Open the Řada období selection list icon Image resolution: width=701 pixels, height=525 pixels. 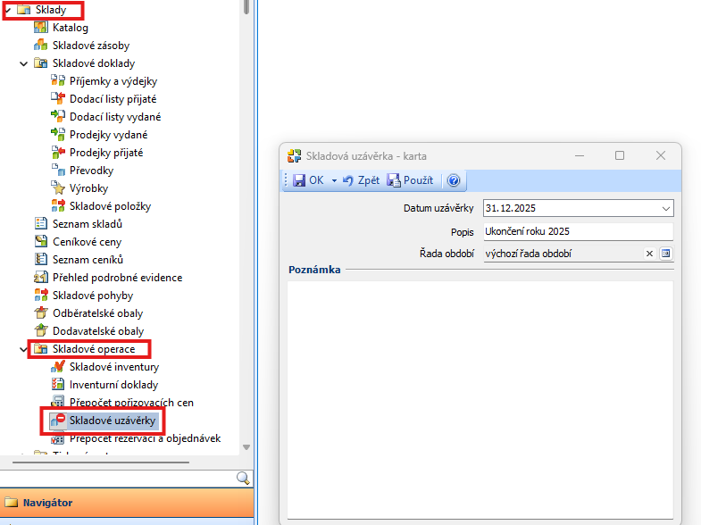tap(665, 254)
